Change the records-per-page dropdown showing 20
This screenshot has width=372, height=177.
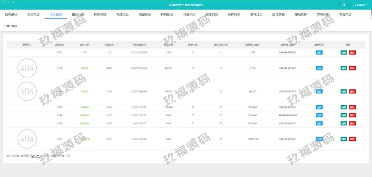click(x=36, y=156)
